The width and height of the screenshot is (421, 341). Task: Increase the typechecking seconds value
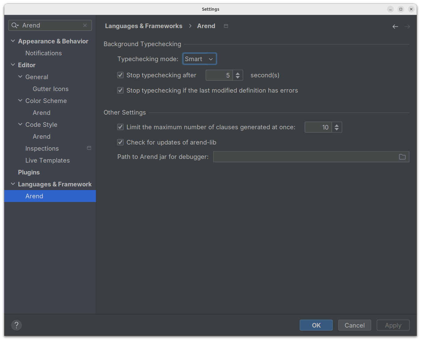(x=238, y=73)
